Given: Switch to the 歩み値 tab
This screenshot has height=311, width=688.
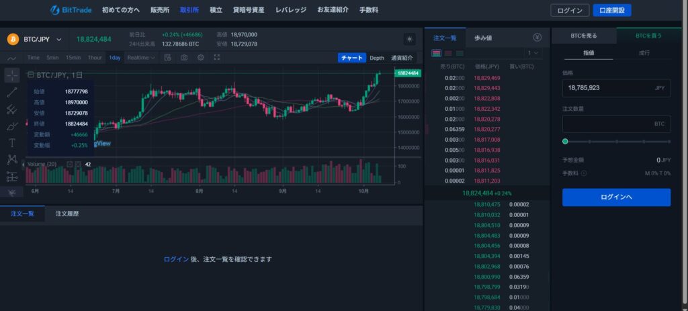Looking at the screenshot, I should click(x=483, y=38).
